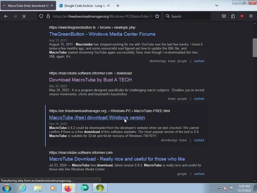This screenshot has width=257, height=193.
Task: Open the green round taskbar app
Action: pos(85,188)
